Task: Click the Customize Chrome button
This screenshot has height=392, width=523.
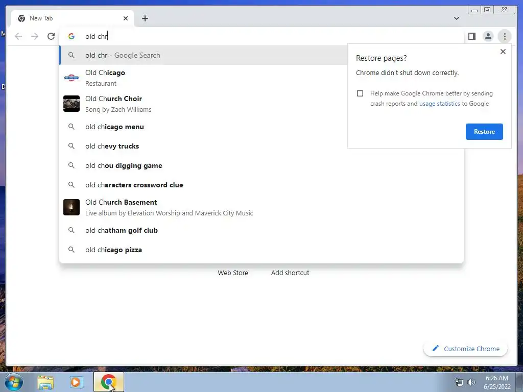Action: click(x=466, y=349)
